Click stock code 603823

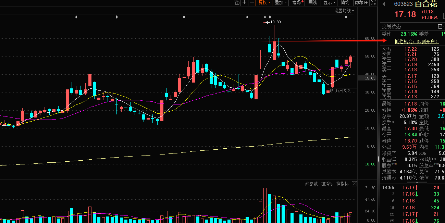coord(403,4)
